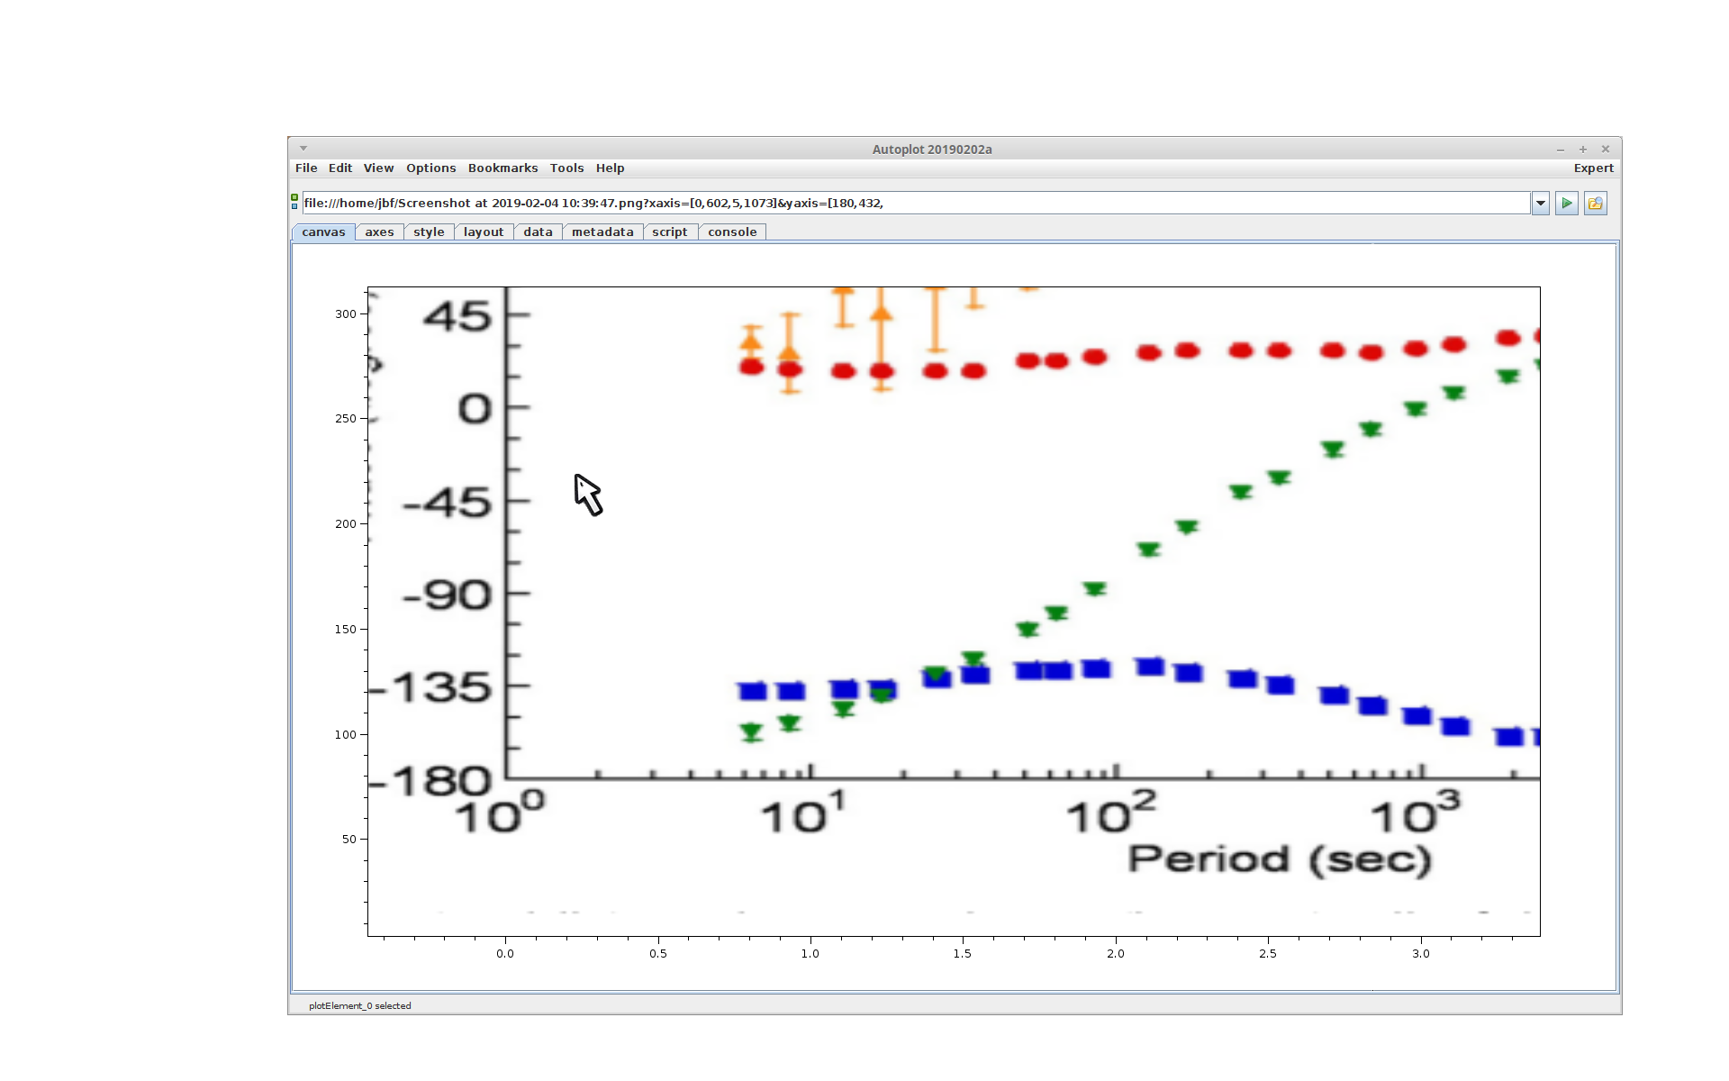Image resolution: width=1729 pixels, height=1081 pixels.
Task: Switch to the script tab
Action: pyautogui.click(x=670, y=232)
